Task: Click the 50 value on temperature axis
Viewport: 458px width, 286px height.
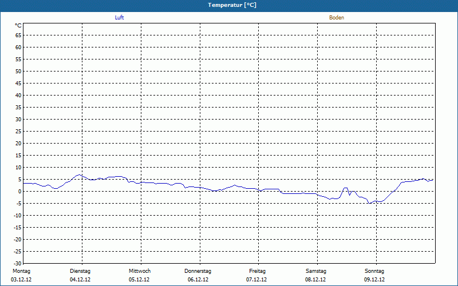Action: pos(18,71)
